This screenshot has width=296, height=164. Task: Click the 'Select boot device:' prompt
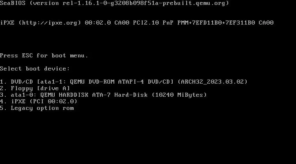(35, 68)
